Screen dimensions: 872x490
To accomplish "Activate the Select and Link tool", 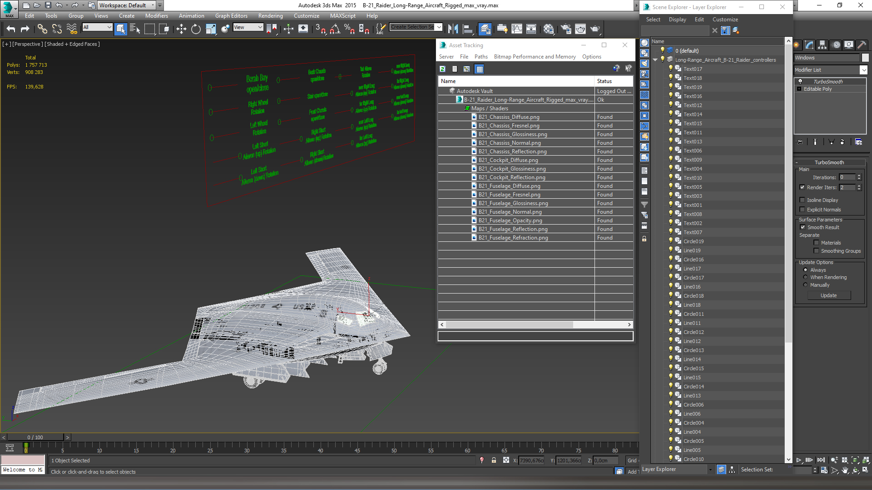I will tap(42, 29).
